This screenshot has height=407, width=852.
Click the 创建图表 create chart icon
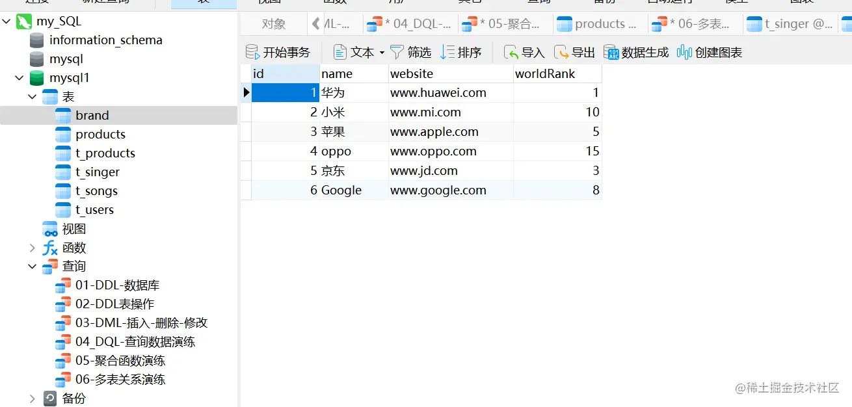tap(684, 52)
